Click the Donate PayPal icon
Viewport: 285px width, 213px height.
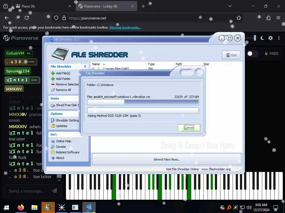tap(53, 147)
